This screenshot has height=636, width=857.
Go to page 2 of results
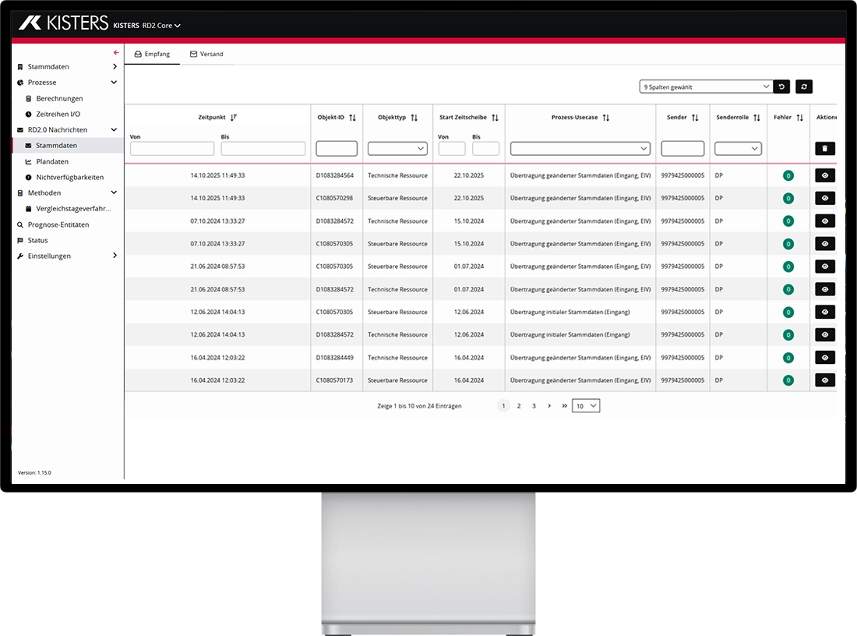[519, 406]
